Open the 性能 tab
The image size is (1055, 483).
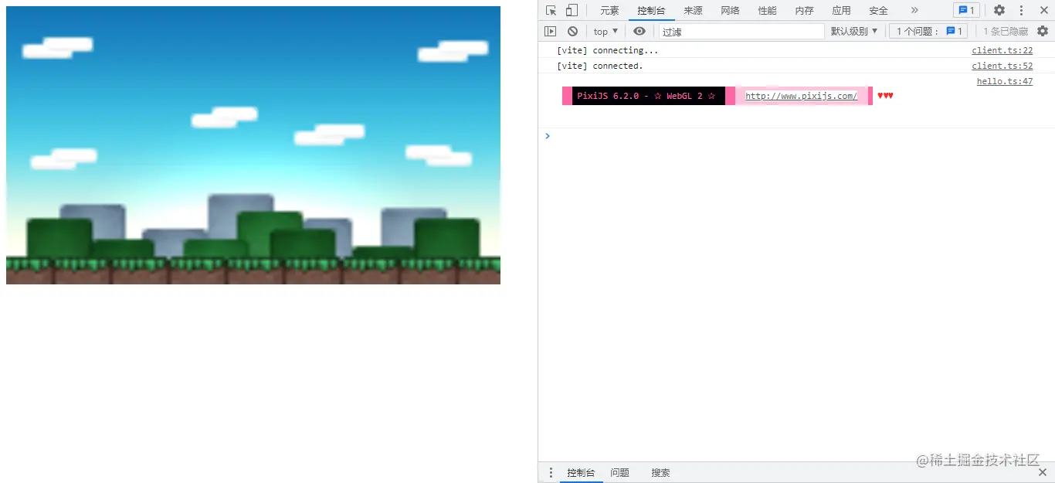pos(767,10)
